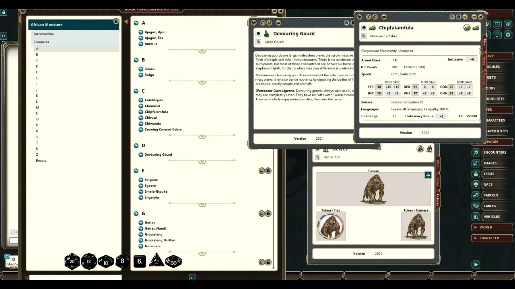Open the Emela-Ntouka entry link
Image resolution: width=515 pixels, height=289 pixels.
[156, 191]
